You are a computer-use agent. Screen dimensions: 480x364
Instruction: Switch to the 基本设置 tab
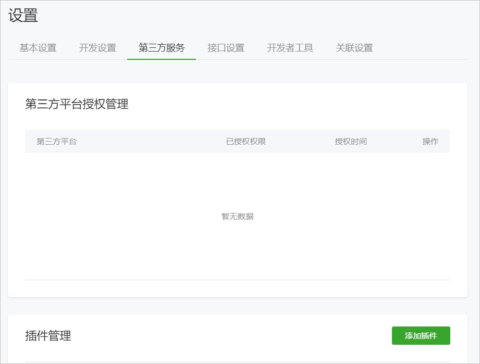tap(38, 48)
